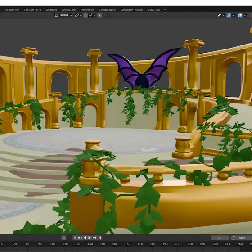Add a new workspace with plus
252x252 pixels.
pos(165,9)
